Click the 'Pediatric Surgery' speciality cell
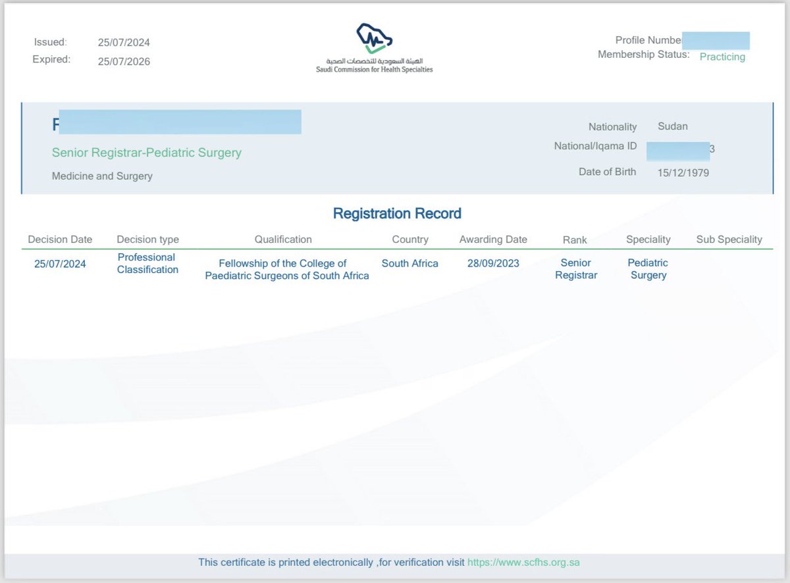Screen dimensions: 790x583 tap(648, 269)
